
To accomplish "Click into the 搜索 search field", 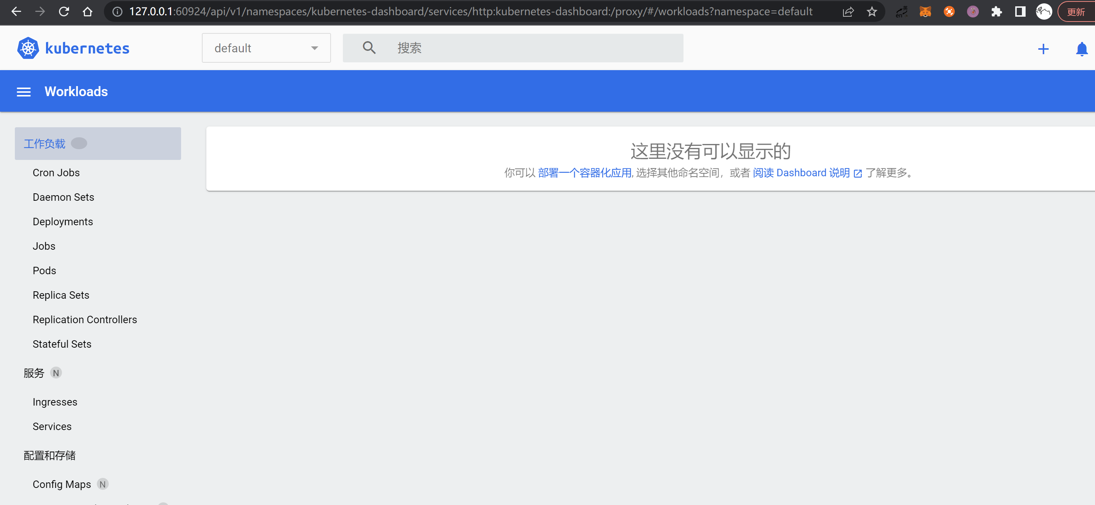I will click(x=531, y=48).
